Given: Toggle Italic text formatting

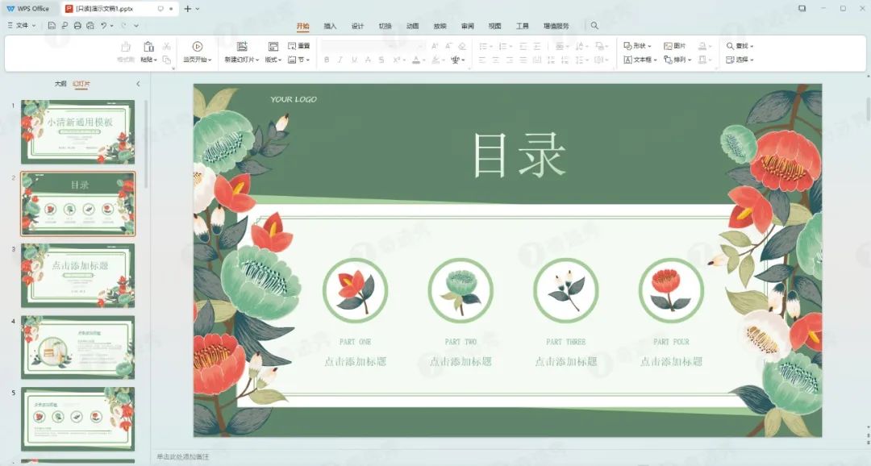Looking at the screenshot, I should click(x=340, y=60).
